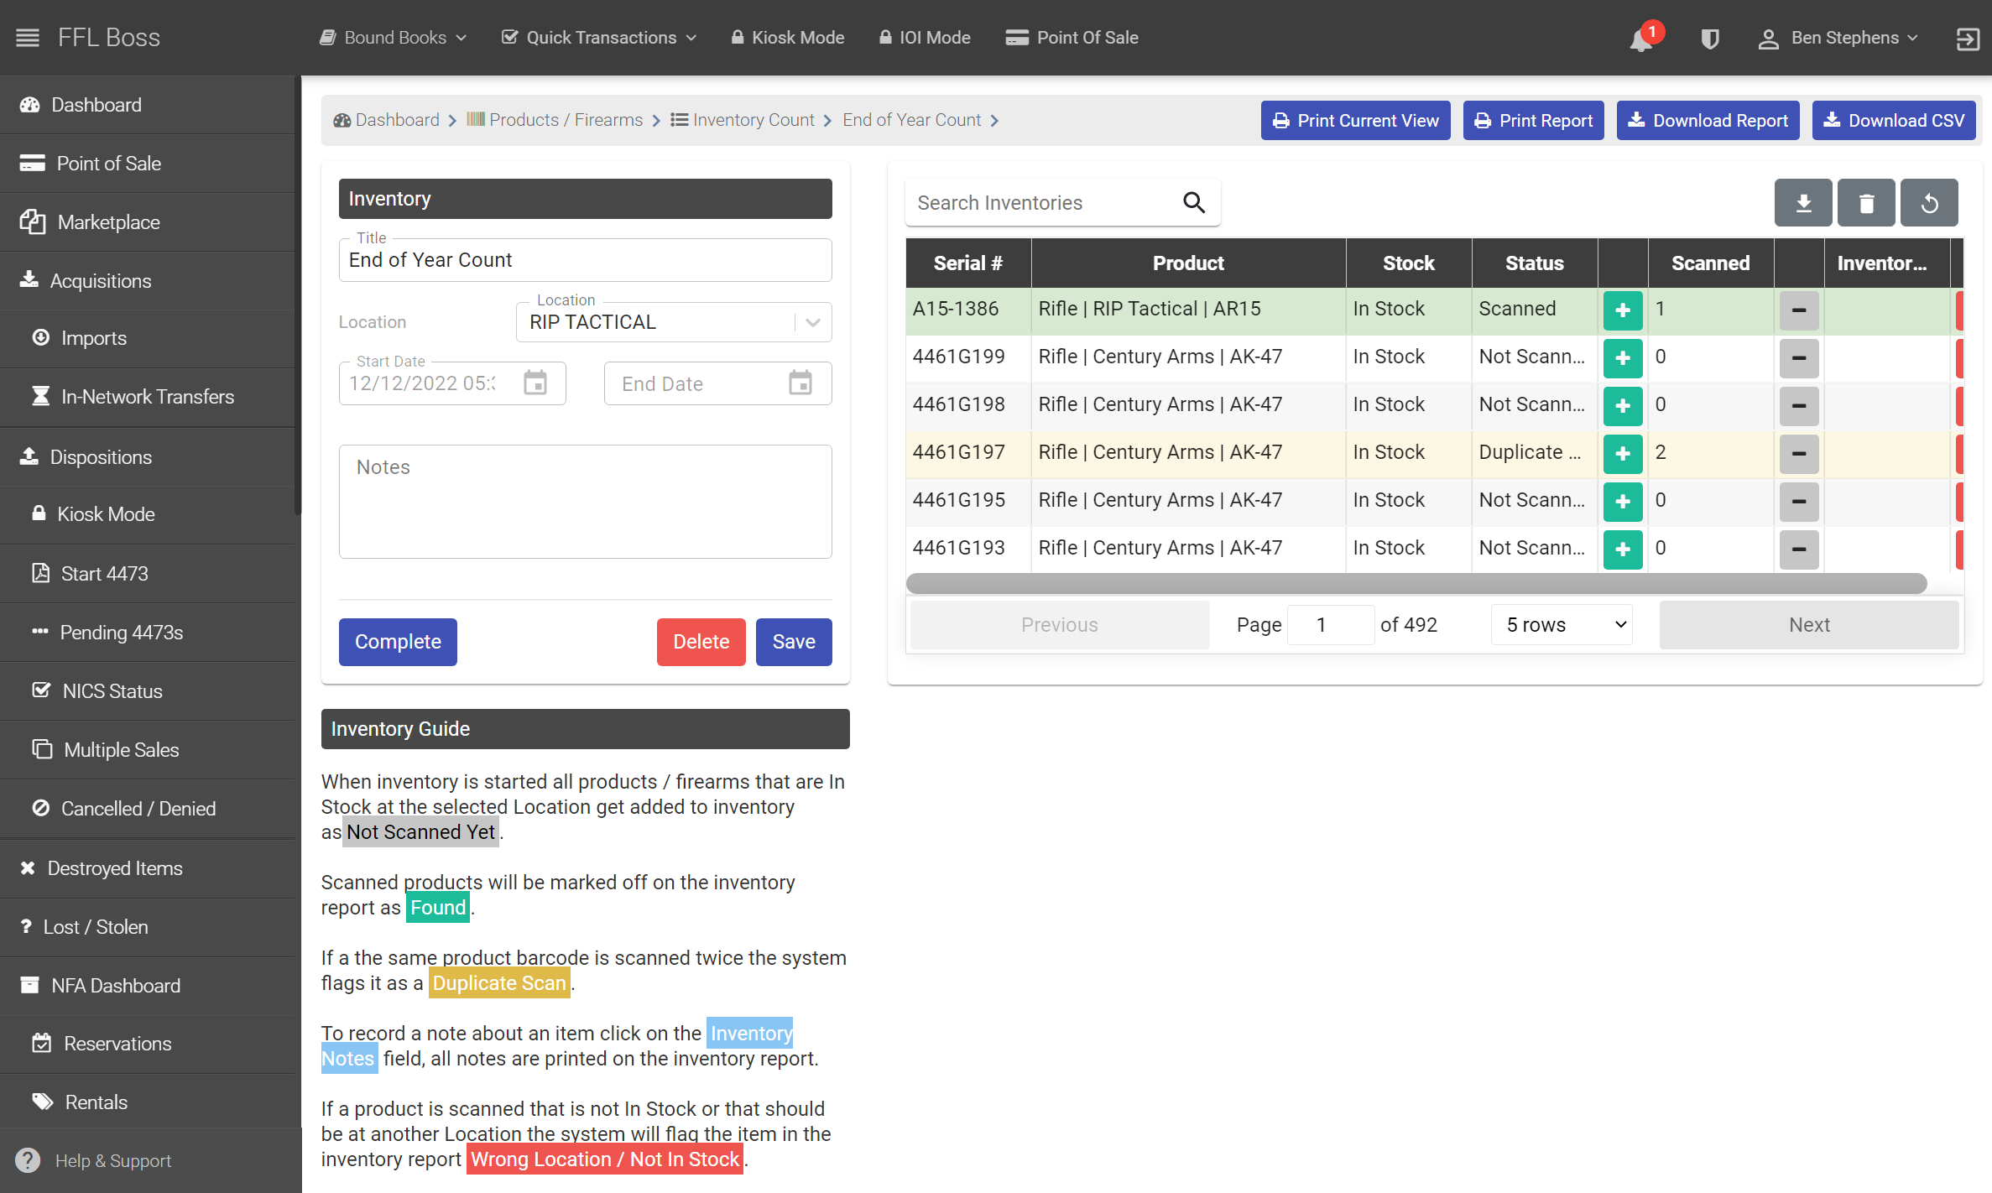The image size is (1992, 1193).
Task: Refresh the table with the reset arrow icon
Action: pyautogui.click(x=1929, y=202)
